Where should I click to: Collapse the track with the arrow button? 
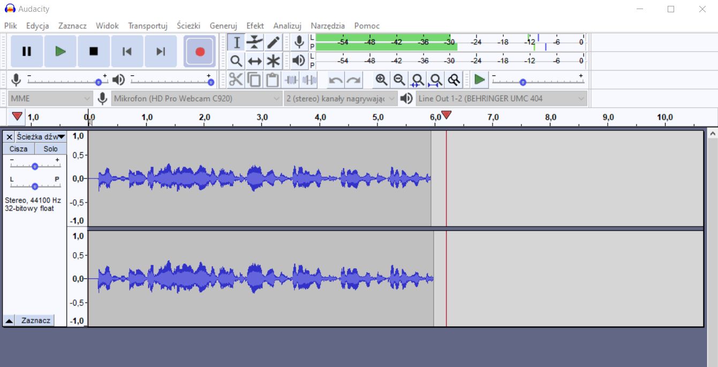[9, 320]
